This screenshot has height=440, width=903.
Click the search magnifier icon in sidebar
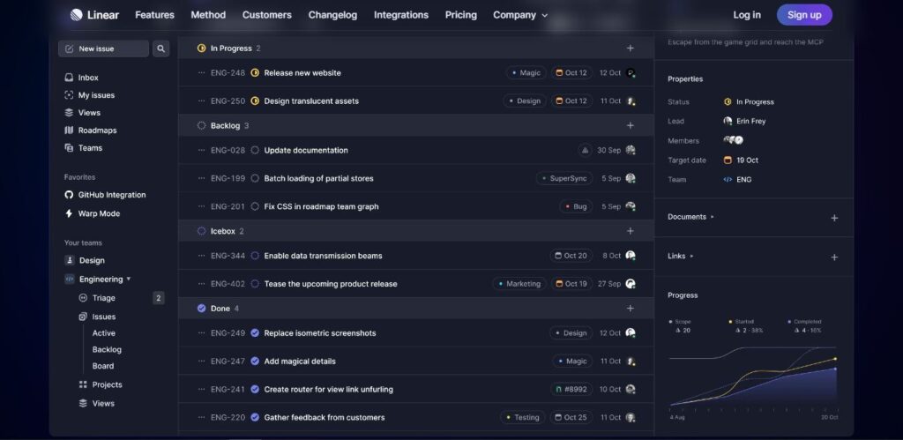[160, 48]
